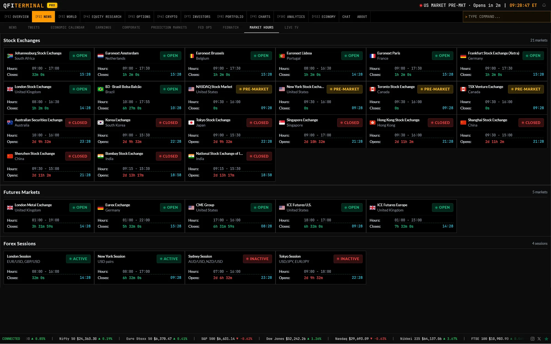Click the South Africa flag on Johannesburg Stock Exchange
This screenshot has width=551, height=344.
click(10, 56)
